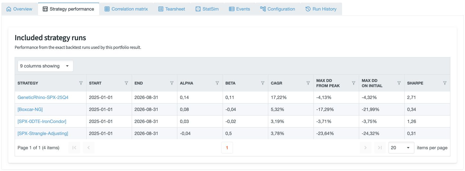Screen dimensions: 465x171
Task: Open the items per page dropdown
Action: coord(401,148)
